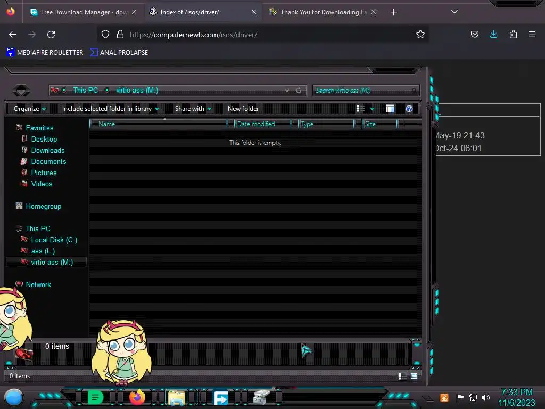Image resolution: width=545 pixels, height=409 pixels.
Task: Open the MEDIAFIRE ROULETTER bookmark
Action: [45, 53]
